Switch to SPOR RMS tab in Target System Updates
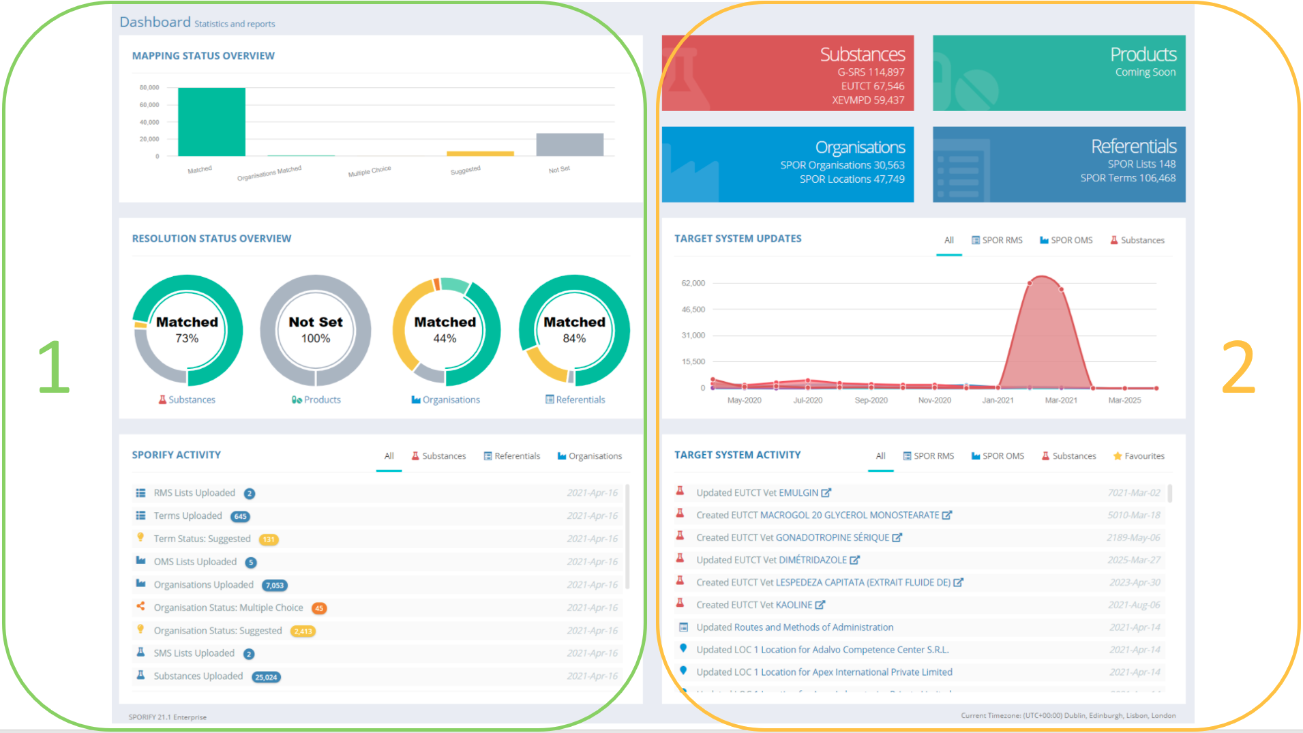The height and width of the screenshot is (733, 1303). click(996, 240)
